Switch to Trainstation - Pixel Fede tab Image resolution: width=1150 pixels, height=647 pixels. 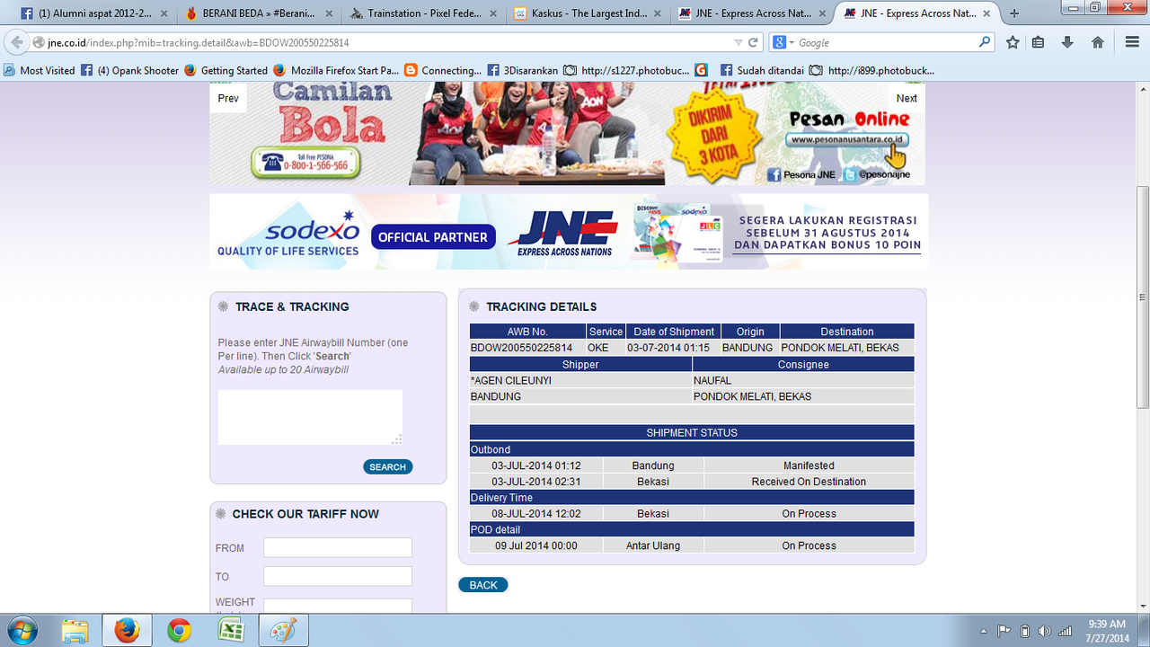[422, 13]
